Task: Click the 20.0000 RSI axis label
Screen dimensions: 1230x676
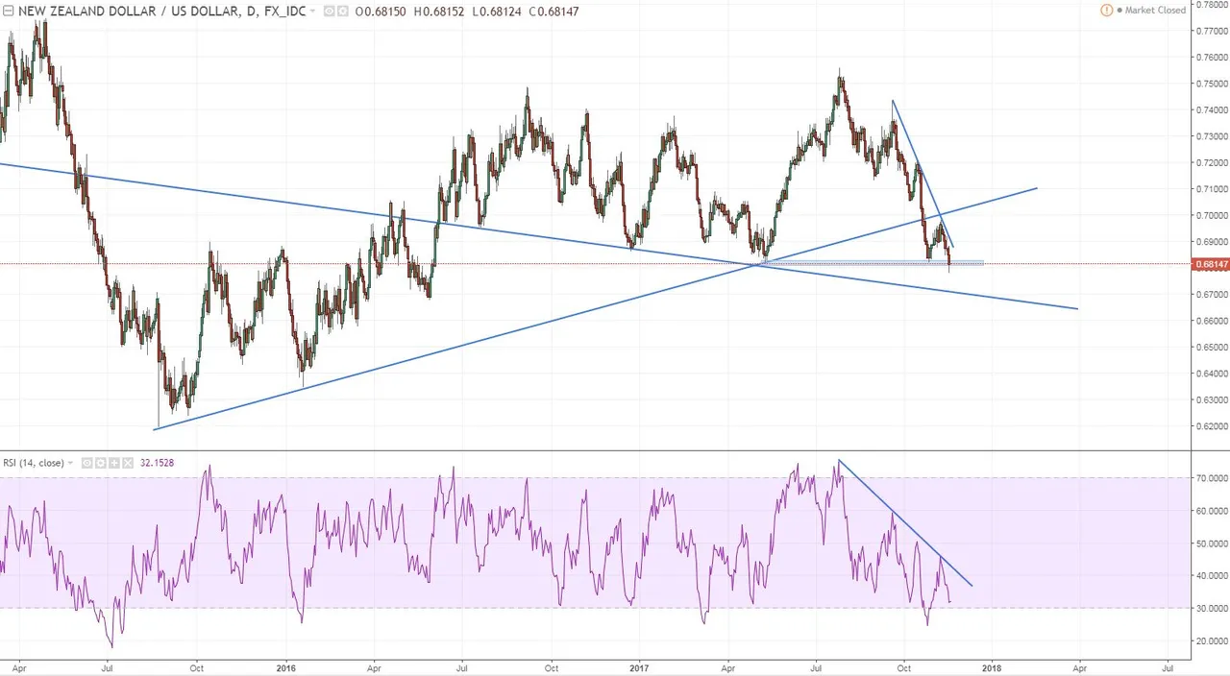Action: (1211, 640)
